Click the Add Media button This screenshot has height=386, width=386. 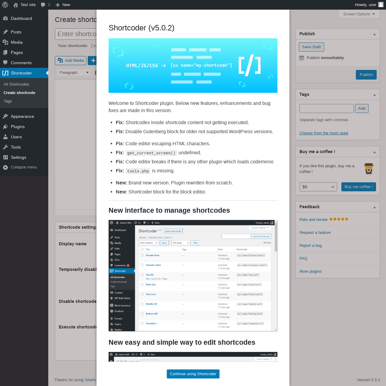point(71,61)
